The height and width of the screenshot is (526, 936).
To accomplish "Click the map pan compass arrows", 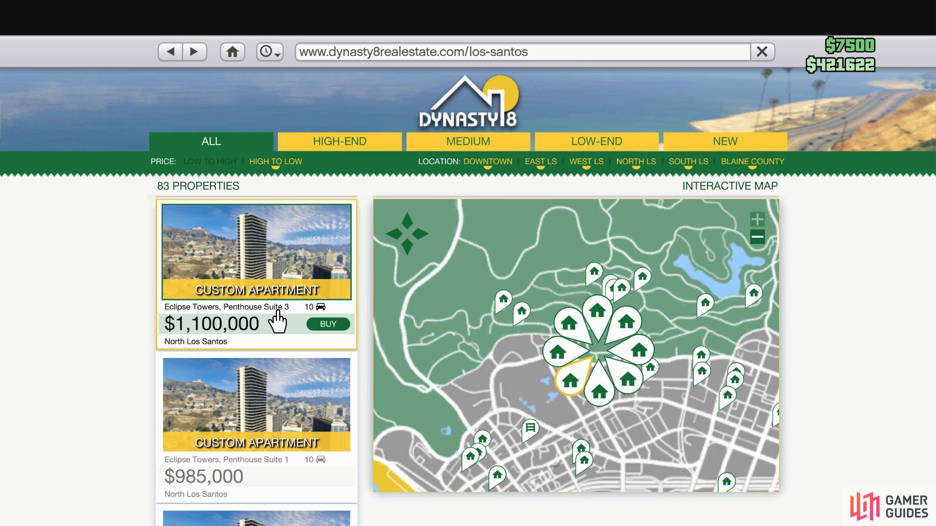I will click(x=407, y=234).
